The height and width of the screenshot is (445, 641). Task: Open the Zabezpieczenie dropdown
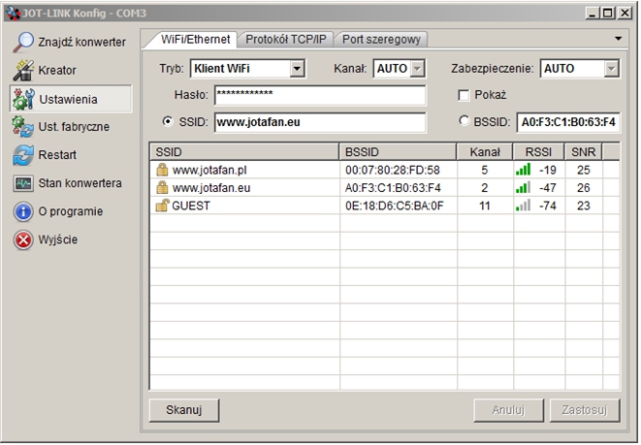tap(611, 69)
